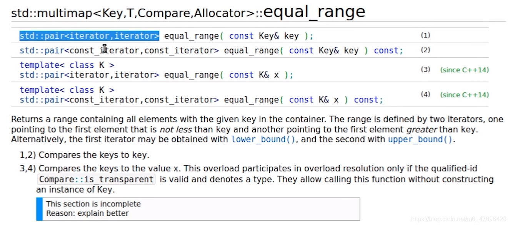The height and width of the screenshot is (226, 510).
Task: Click the (since C++14) note for overload 4
Action: [465, 95]
